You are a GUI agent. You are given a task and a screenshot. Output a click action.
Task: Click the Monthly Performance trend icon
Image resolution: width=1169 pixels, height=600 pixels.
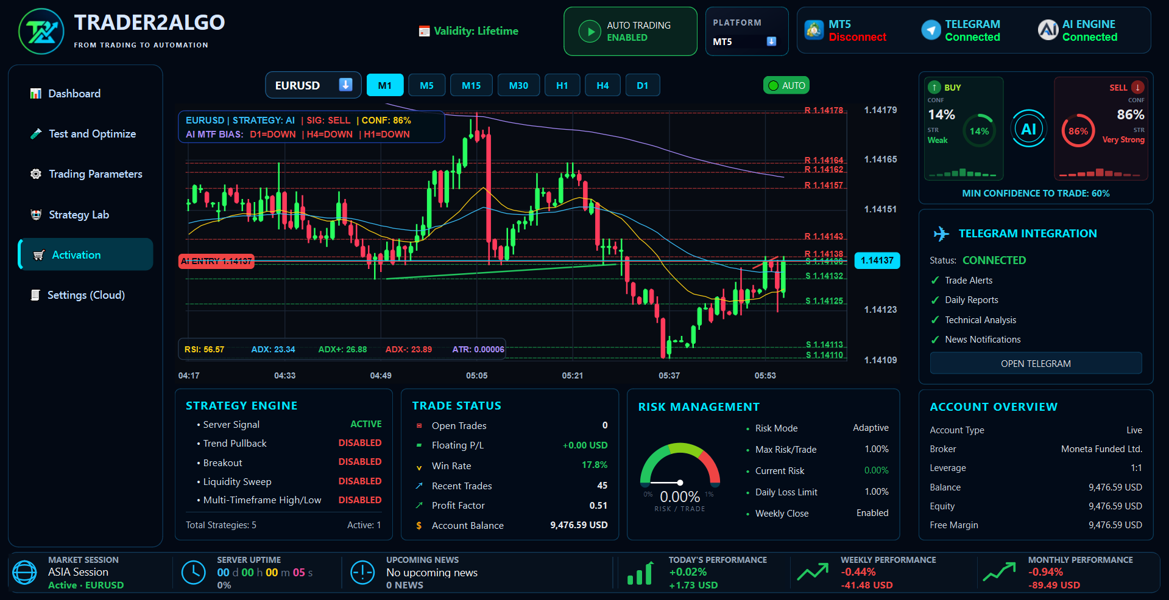(999, 572)
